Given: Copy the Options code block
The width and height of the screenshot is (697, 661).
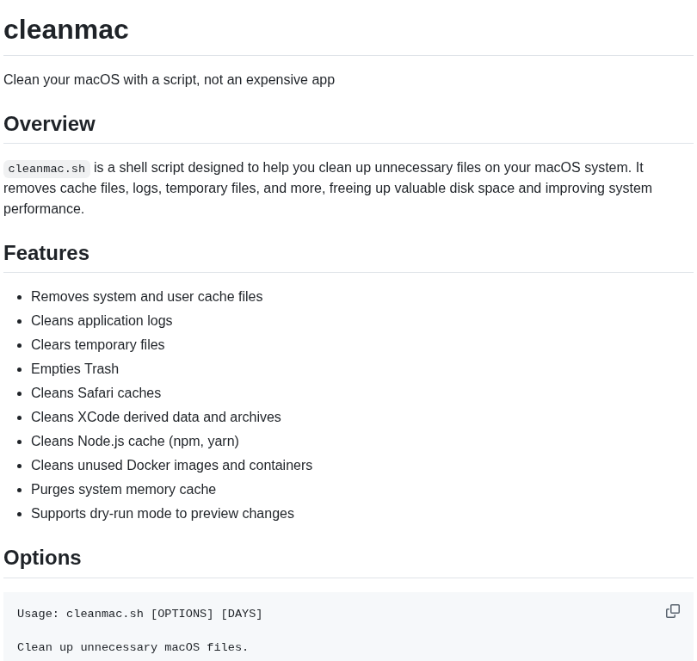Looking at the screenshot, I should point(673,611).
